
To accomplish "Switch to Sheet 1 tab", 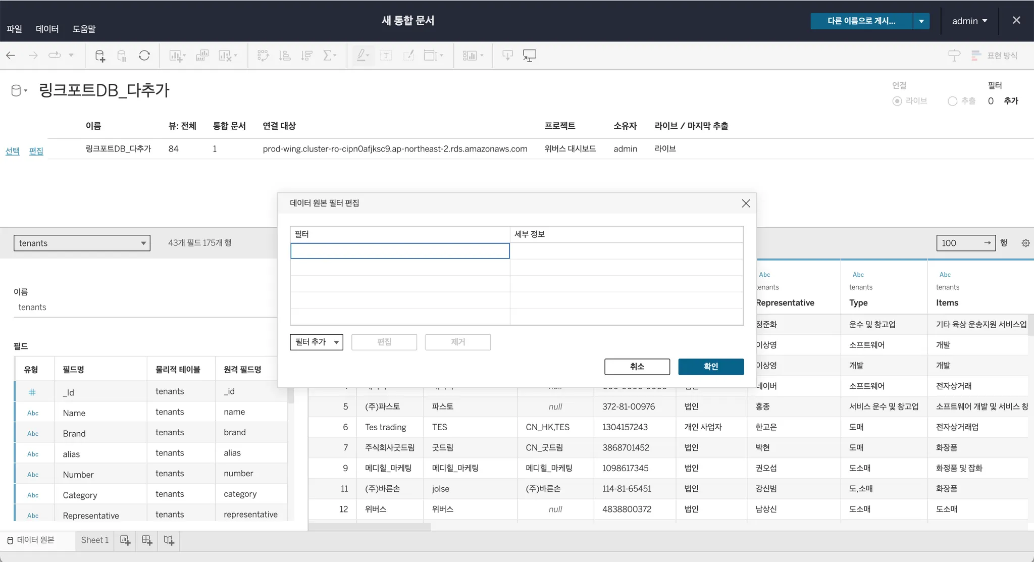I will tap(95, 540).
